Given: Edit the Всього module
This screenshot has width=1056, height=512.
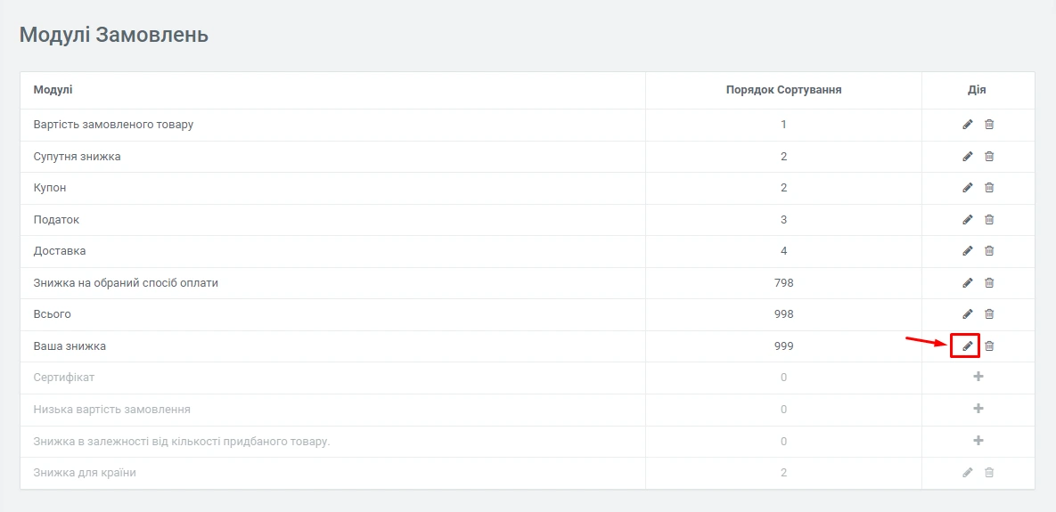Looking at the screenshot, I should [968, 314].
